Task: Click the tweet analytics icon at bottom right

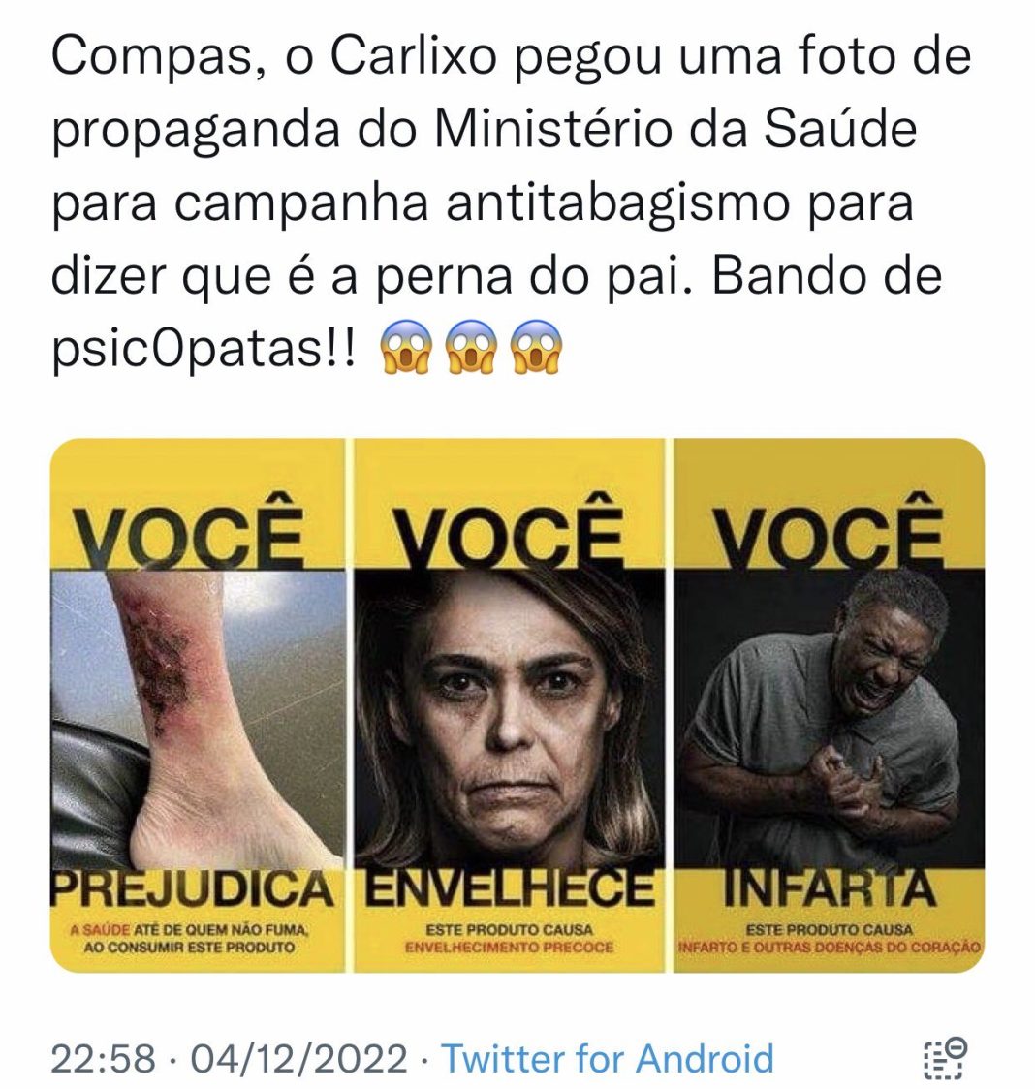Action: (x=946, y=1058)
